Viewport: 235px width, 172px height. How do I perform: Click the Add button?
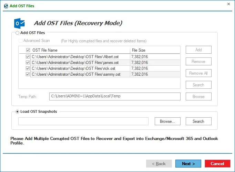click(198, 50)
